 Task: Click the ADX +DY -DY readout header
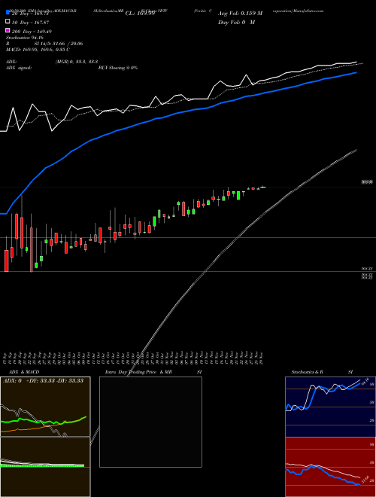[x=43, y=381]
